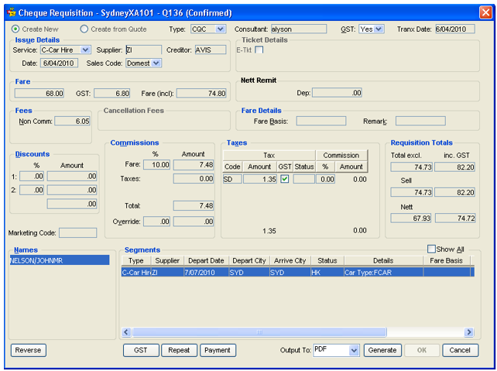
Task: Click the Depart Date column header
Action: click(206, 261)
